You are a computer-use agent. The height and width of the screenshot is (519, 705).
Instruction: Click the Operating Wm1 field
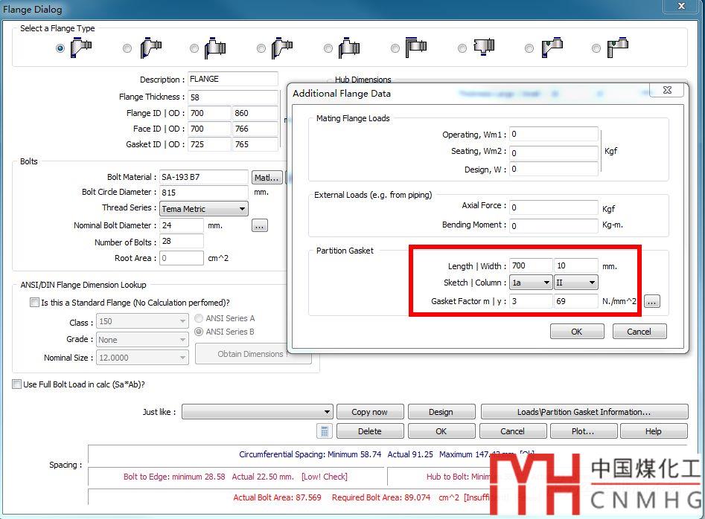click(x=553, y=135)
